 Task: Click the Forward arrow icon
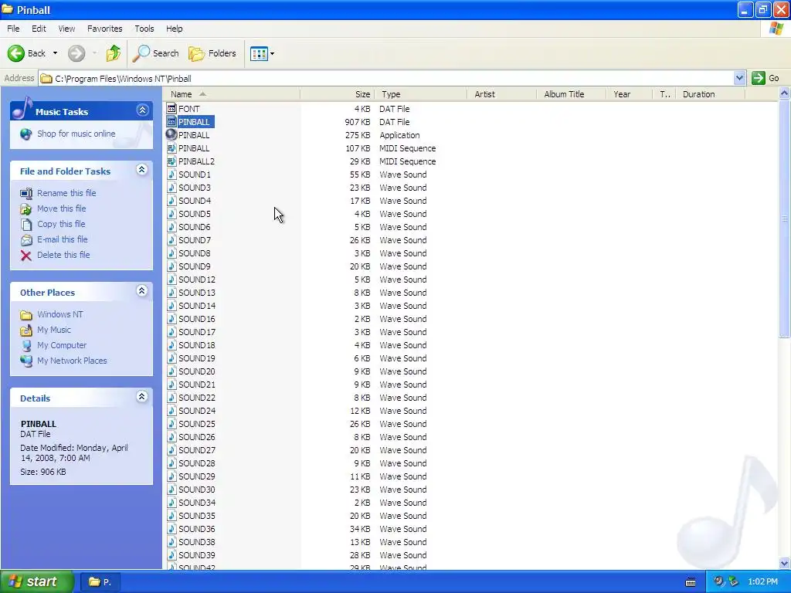click(x=76, y=53)
